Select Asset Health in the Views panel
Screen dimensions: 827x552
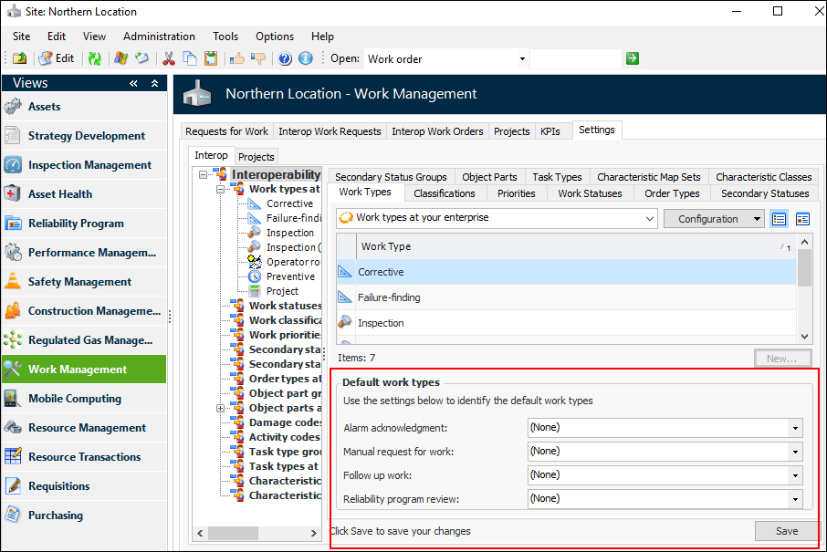coord(60,194)
